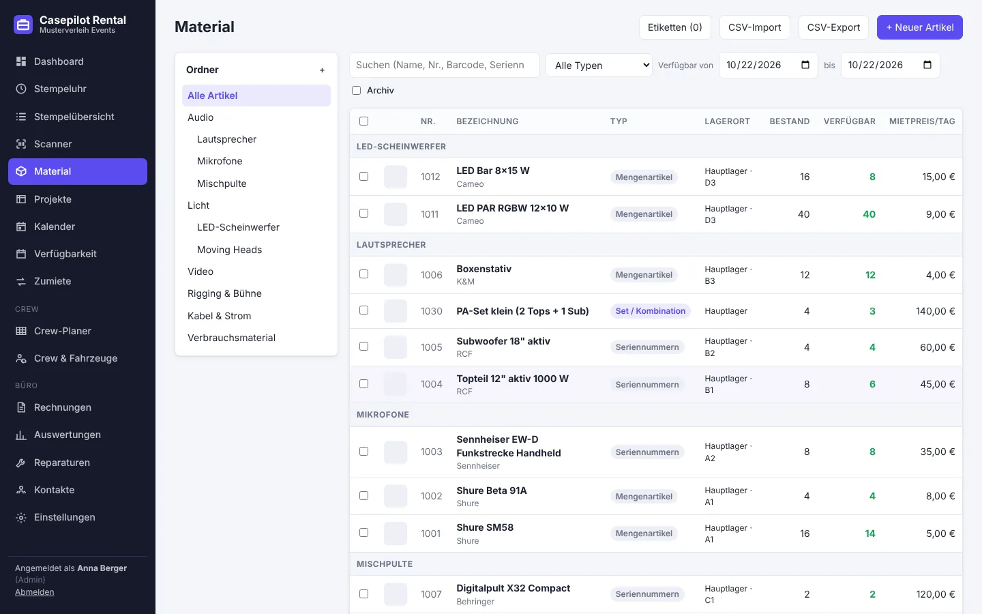The image size is (982, 614).
Task: Open Rechnungen in sidebar
Action: coord(78,407)
